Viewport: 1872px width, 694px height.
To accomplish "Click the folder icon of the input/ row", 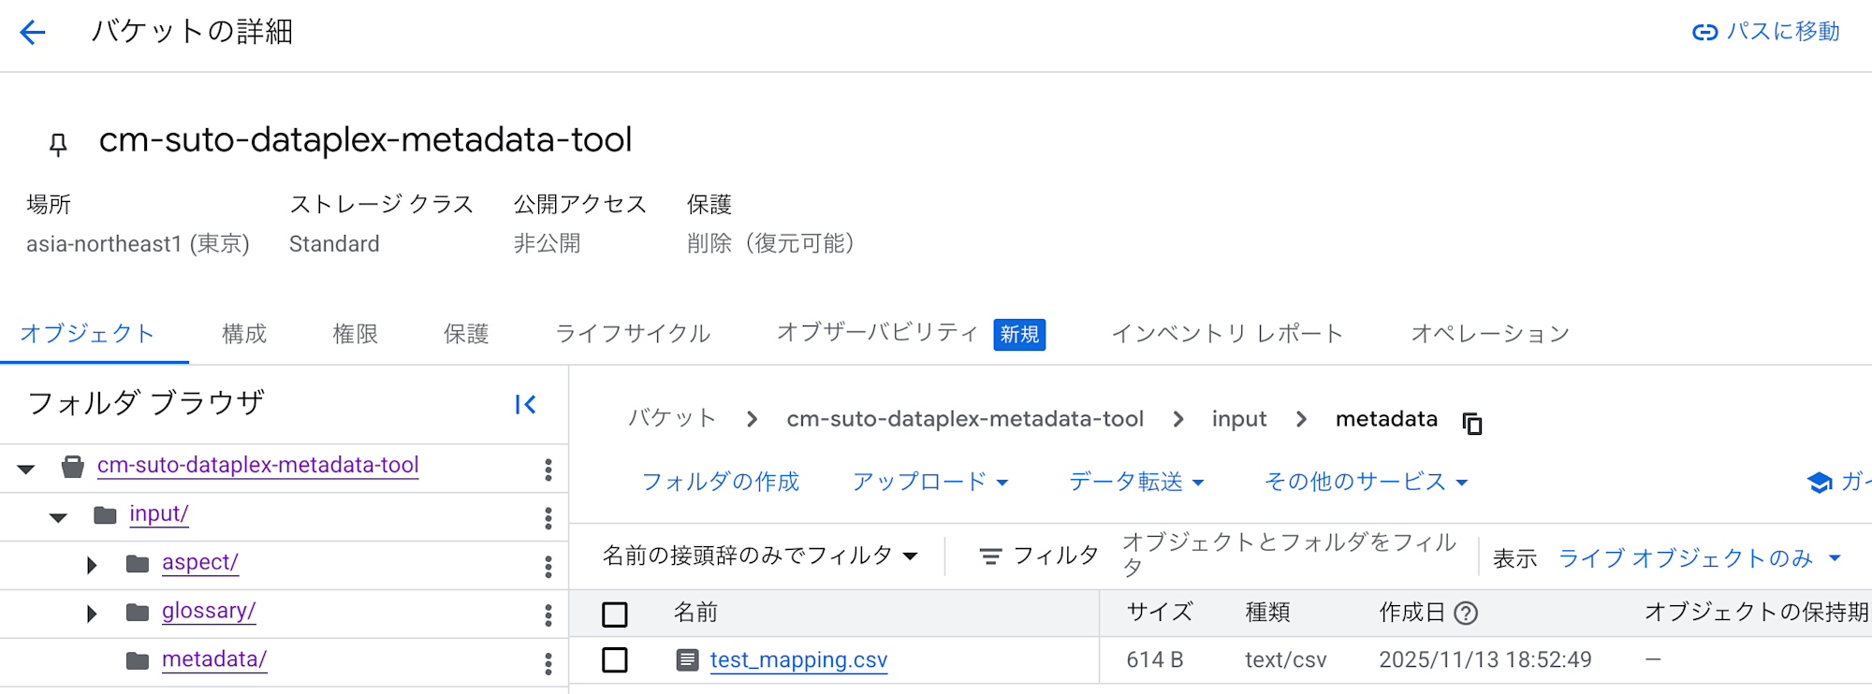I will pyautogui.click(x=106, y=515).
